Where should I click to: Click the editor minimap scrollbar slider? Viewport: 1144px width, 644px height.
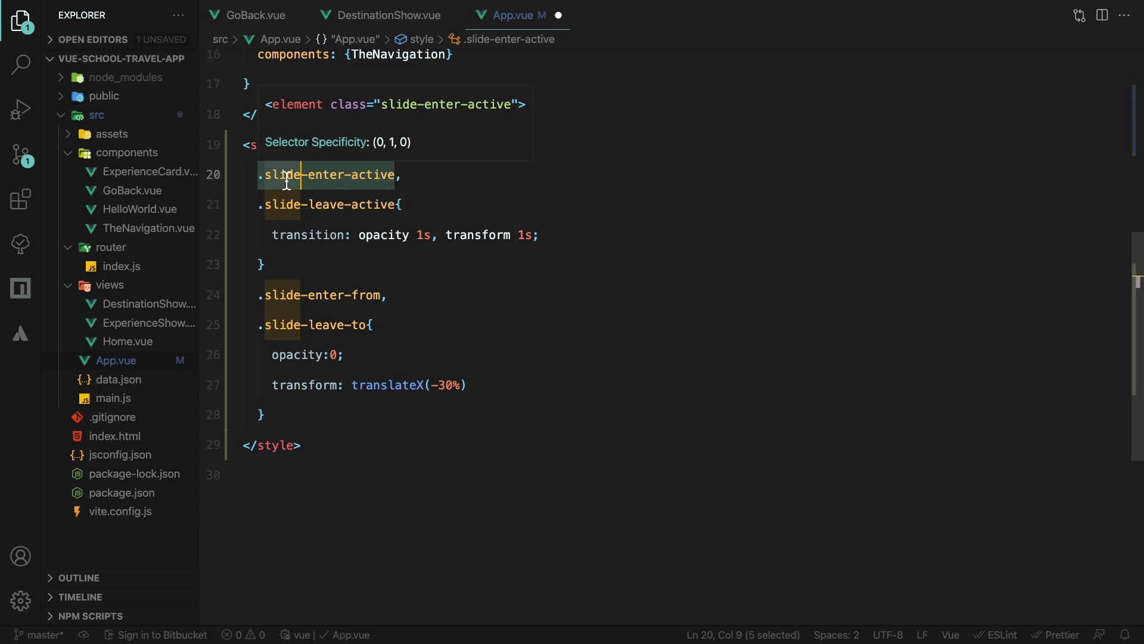coord(1137,346)
